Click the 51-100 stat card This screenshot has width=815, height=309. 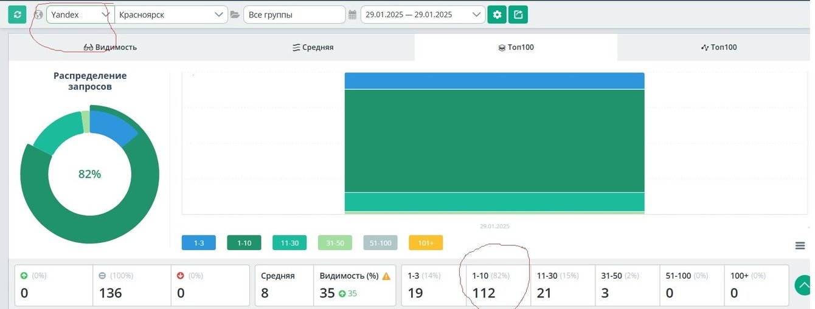[x=692, y=285]
